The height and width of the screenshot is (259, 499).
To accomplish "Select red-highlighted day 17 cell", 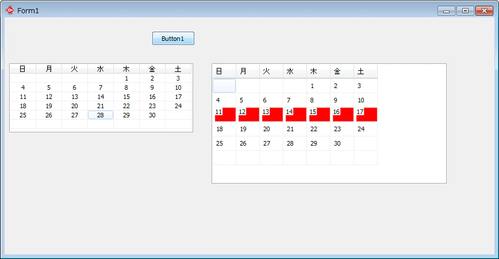I will (x=366, y=115).
